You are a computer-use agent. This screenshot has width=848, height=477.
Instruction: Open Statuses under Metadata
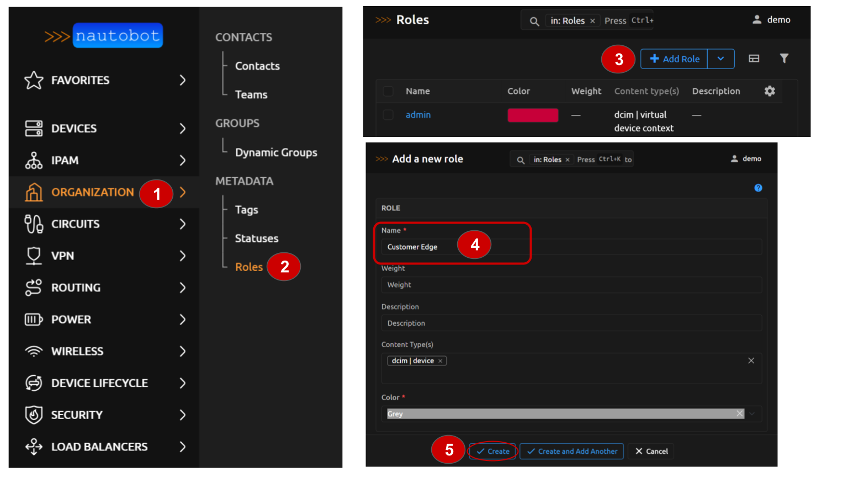pos(256,239)
